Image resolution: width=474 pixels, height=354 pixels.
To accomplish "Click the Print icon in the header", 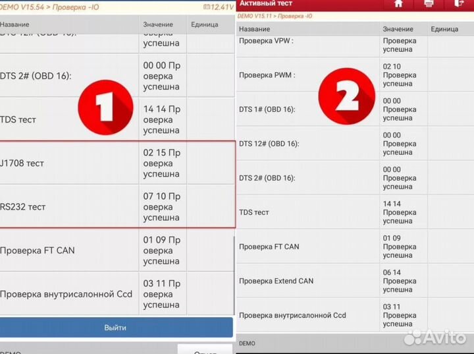I will click(x=429, y=4).
